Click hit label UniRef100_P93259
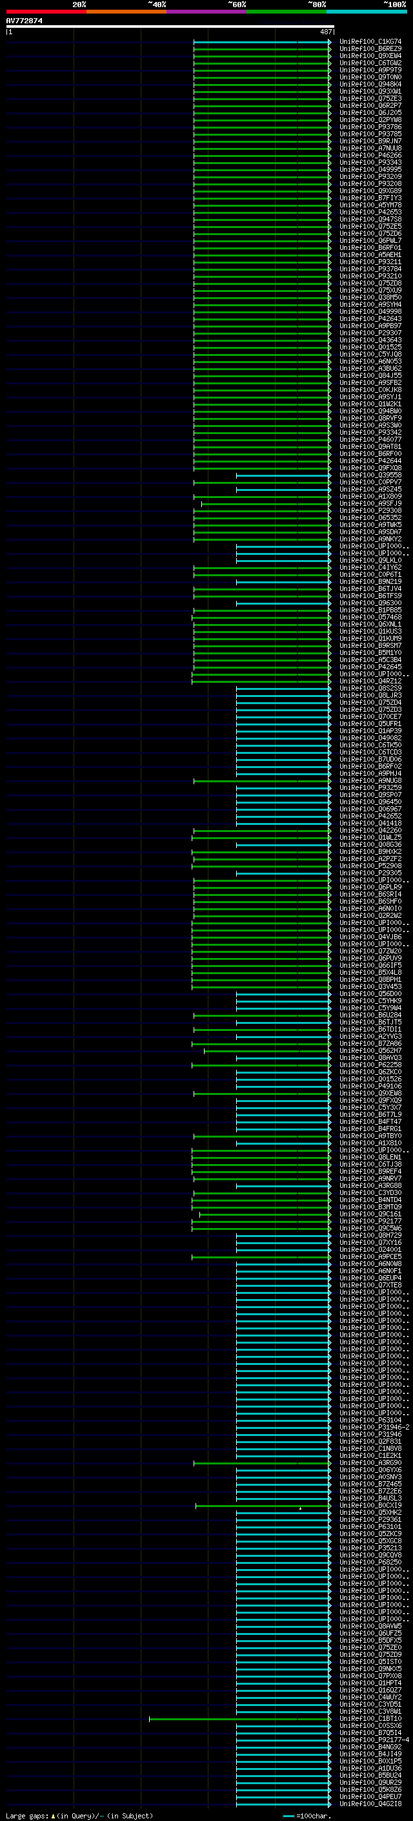413x1821 pixels. click(x=370, y=787)
